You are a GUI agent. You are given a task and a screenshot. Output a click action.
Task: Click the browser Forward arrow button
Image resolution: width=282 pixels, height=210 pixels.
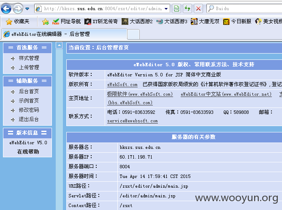(18, 8)
